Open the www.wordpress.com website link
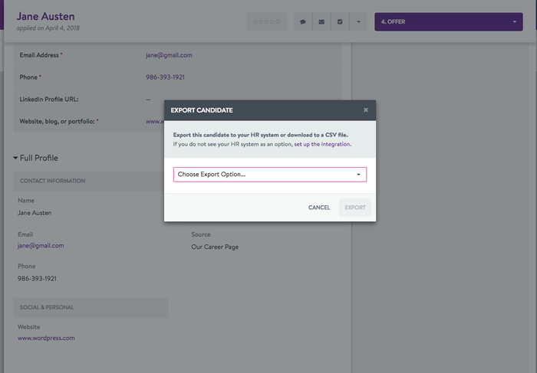 pos(46,338)
